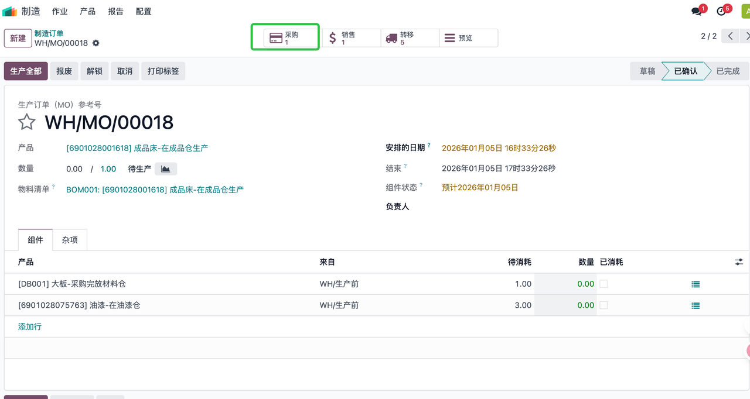This screenshot has height=399, width=750.
Task: Follow the 制造订单 breadcrumb link
Action: [x=49, y=33]
